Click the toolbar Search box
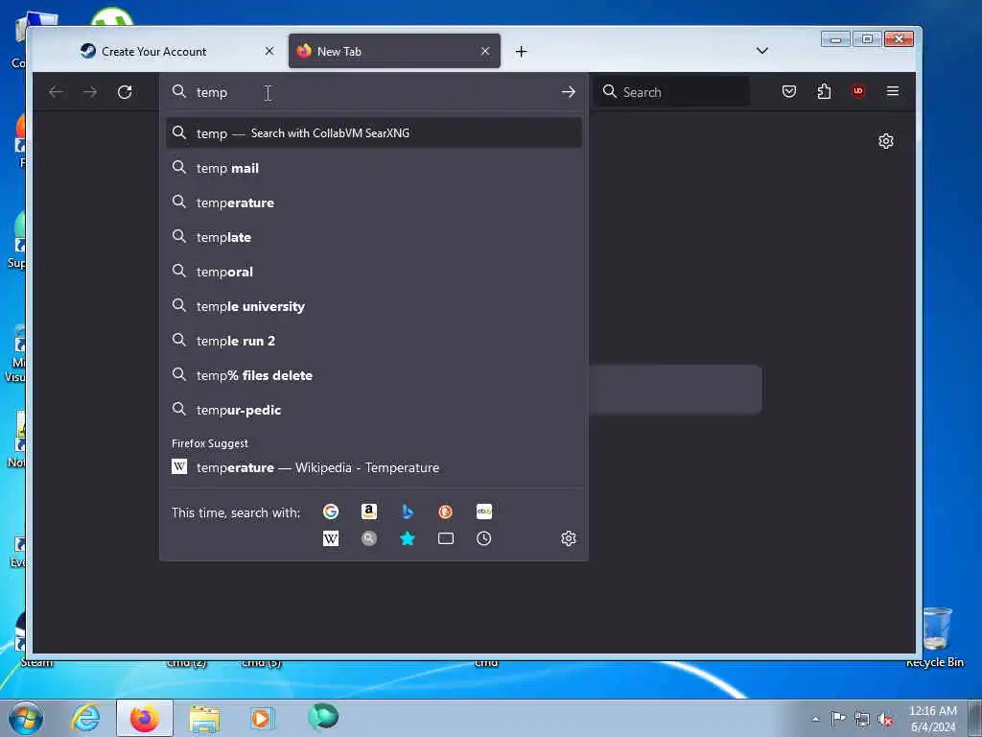982x737 pixels. [x=671, y=91]
